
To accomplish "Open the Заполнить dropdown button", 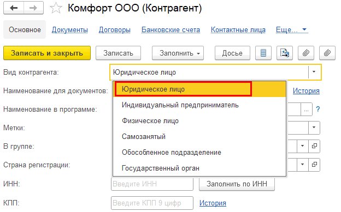I will click(x=178, y=53).
